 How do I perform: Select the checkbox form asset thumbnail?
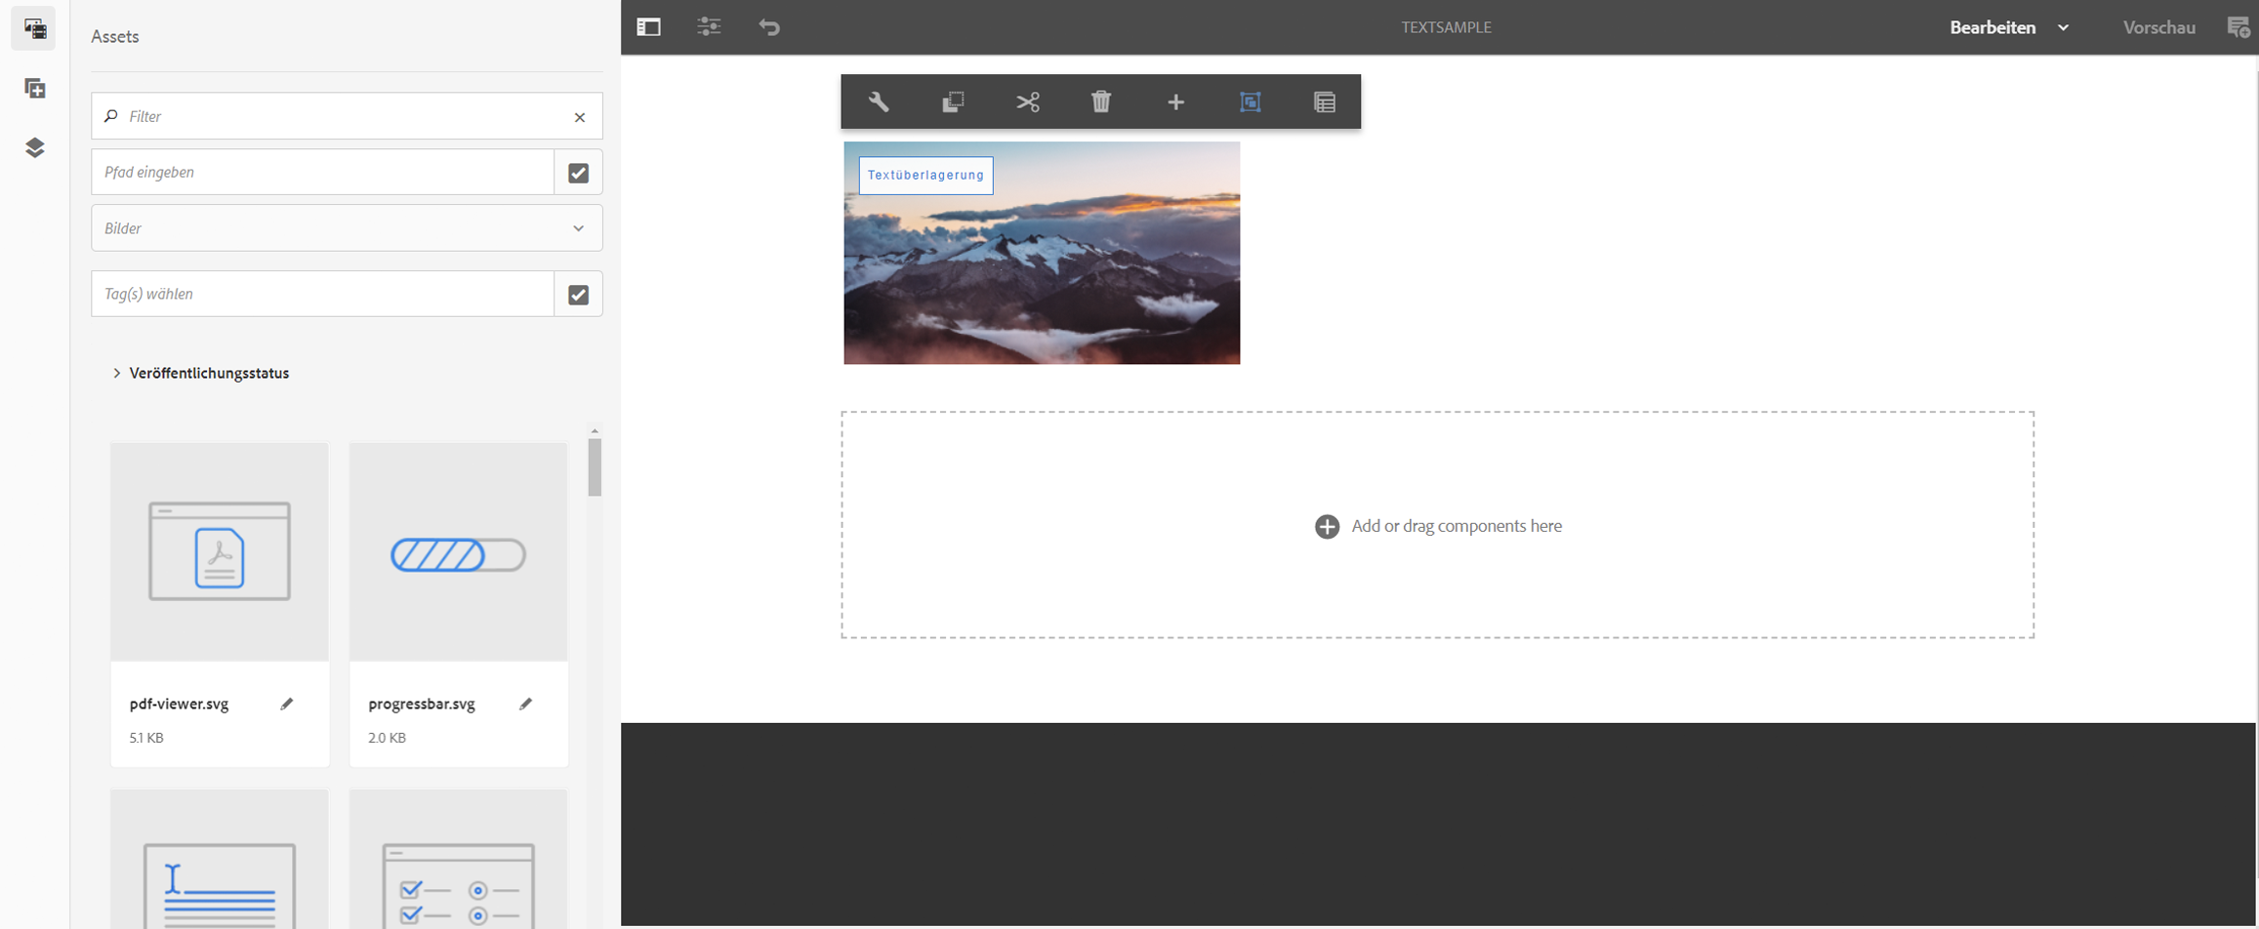point(459,860)
